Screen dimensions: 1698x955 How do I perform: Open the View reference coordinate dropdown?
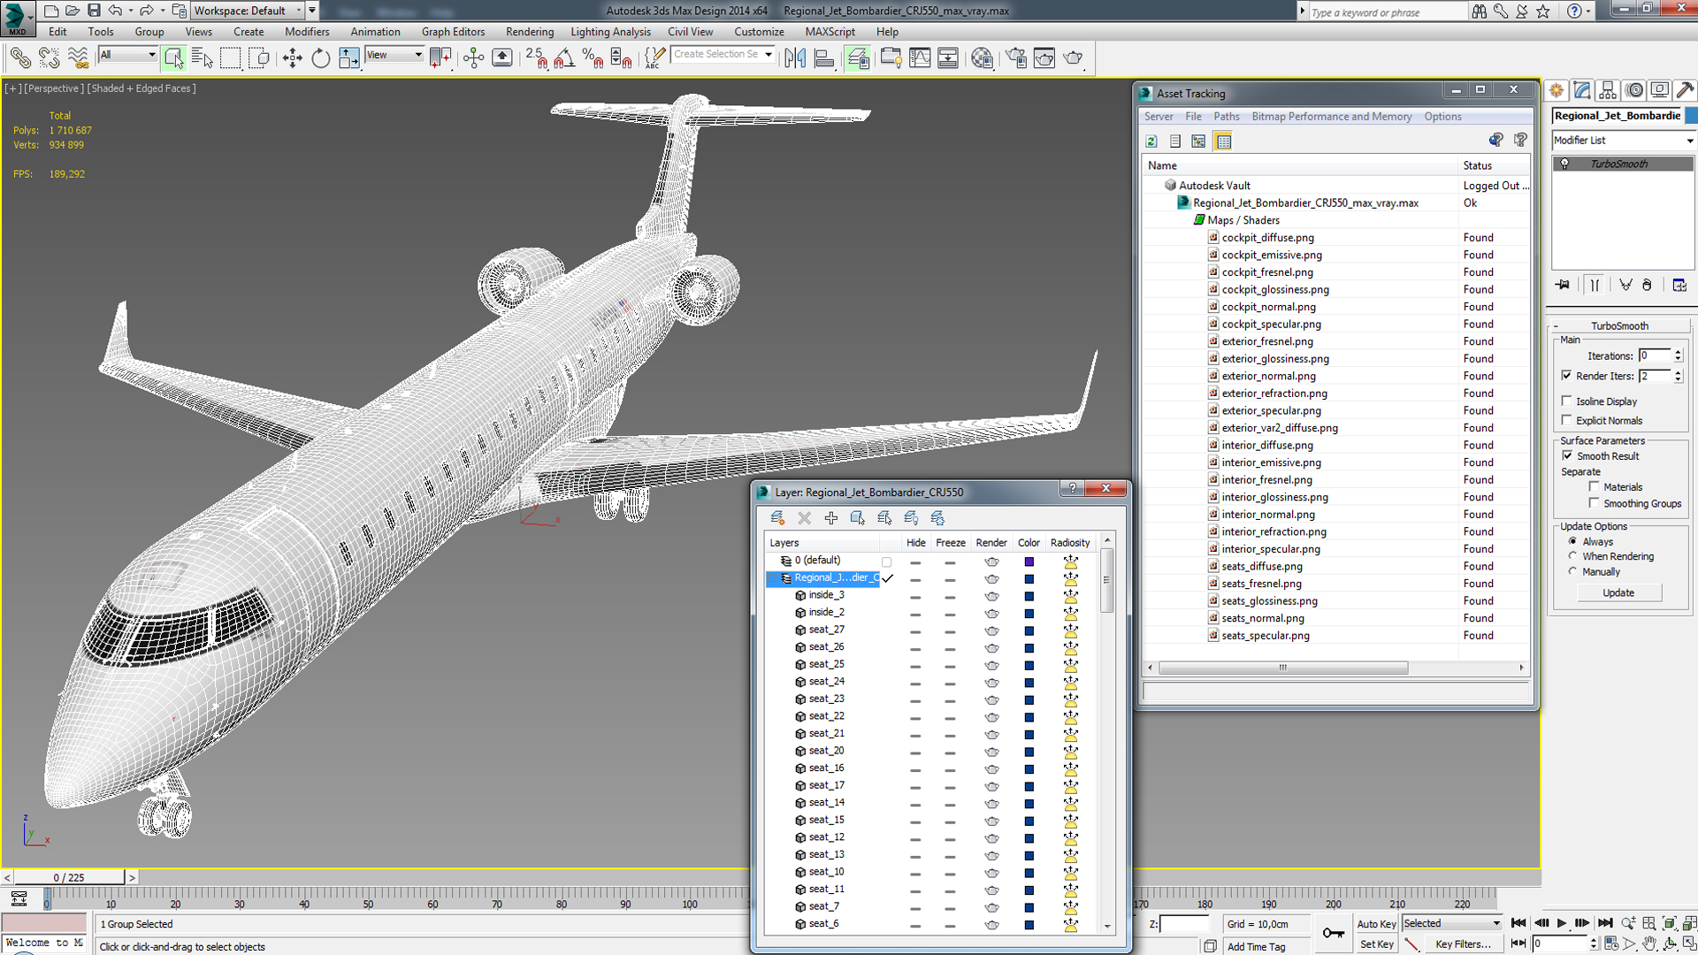[394, 55]
